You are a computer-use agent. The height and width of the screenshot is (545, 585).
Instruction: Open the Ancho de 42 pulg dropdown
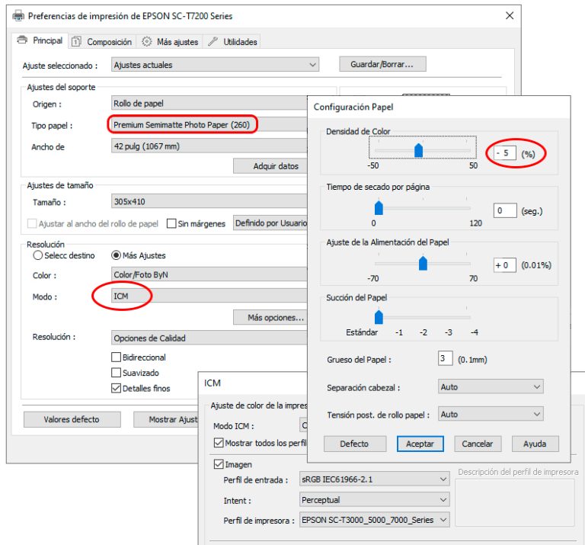point(209,146)
